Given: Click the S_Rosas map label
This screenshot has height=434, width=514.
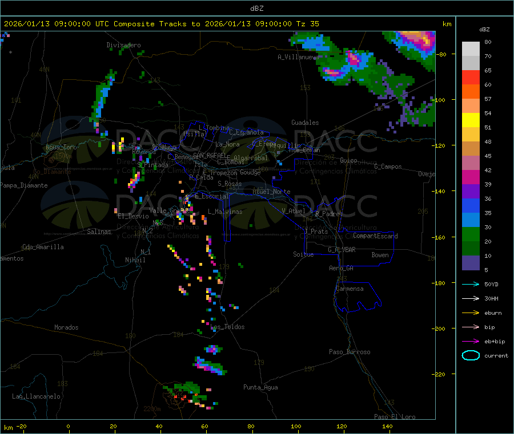Looking at the screenshot, I should [x=230, y=184].
